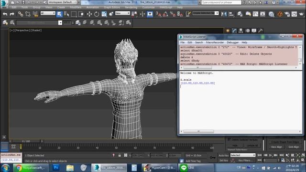Screen dimensions: 306x172
Task: Select the Select and Link tool
Action: click(x=21, y=14)
